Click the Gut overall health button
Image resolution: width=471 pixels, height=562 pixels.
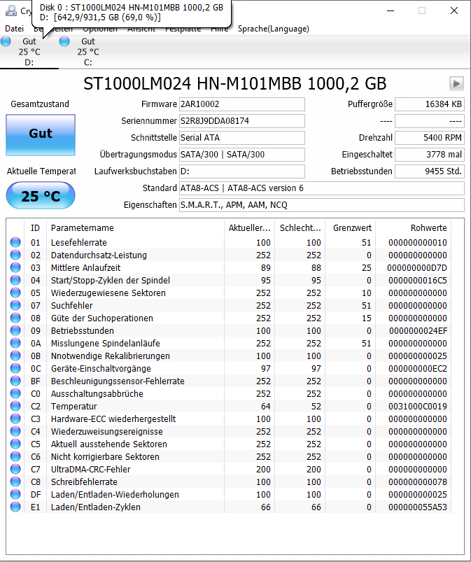41,135
